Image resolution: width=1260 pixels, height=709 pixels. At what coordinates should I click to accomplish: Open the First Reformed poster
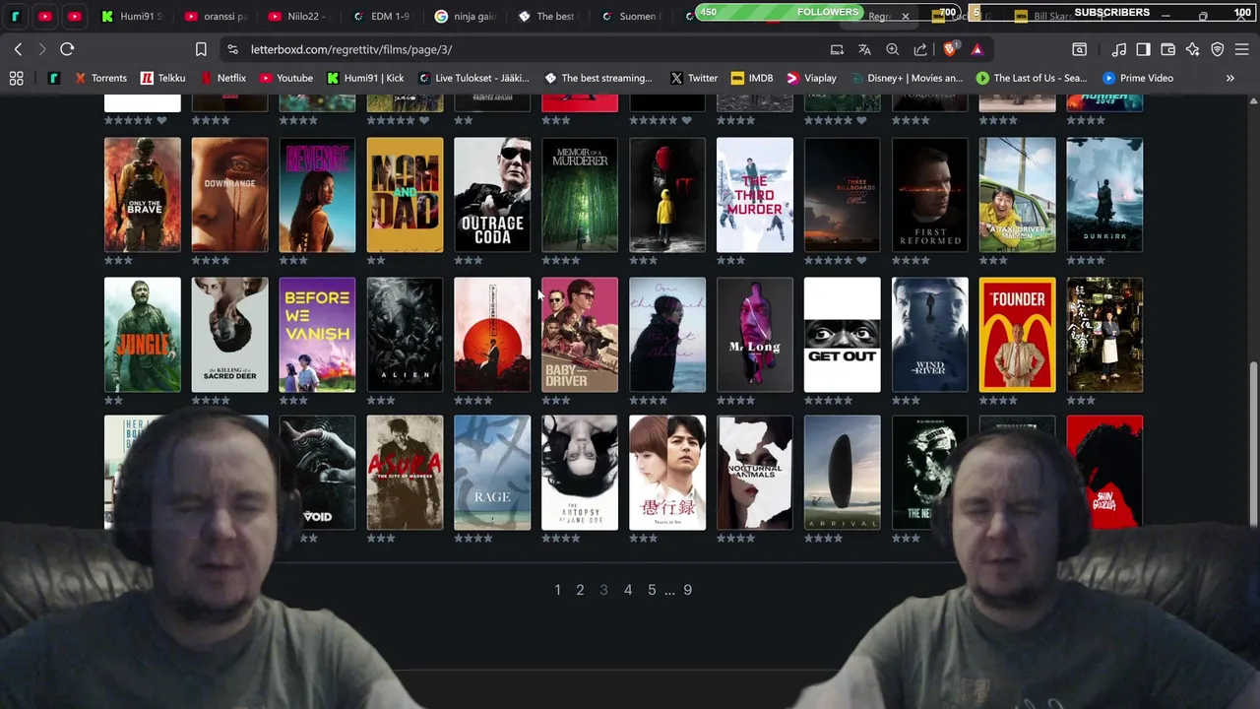pyautogui.click(x=929, y=195)
